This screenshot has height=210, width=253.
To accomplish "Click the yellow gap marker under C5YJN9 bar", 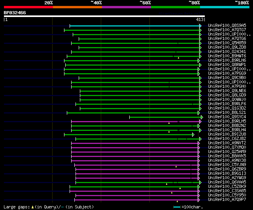I will pyautogui.click(x=176, y=166).
